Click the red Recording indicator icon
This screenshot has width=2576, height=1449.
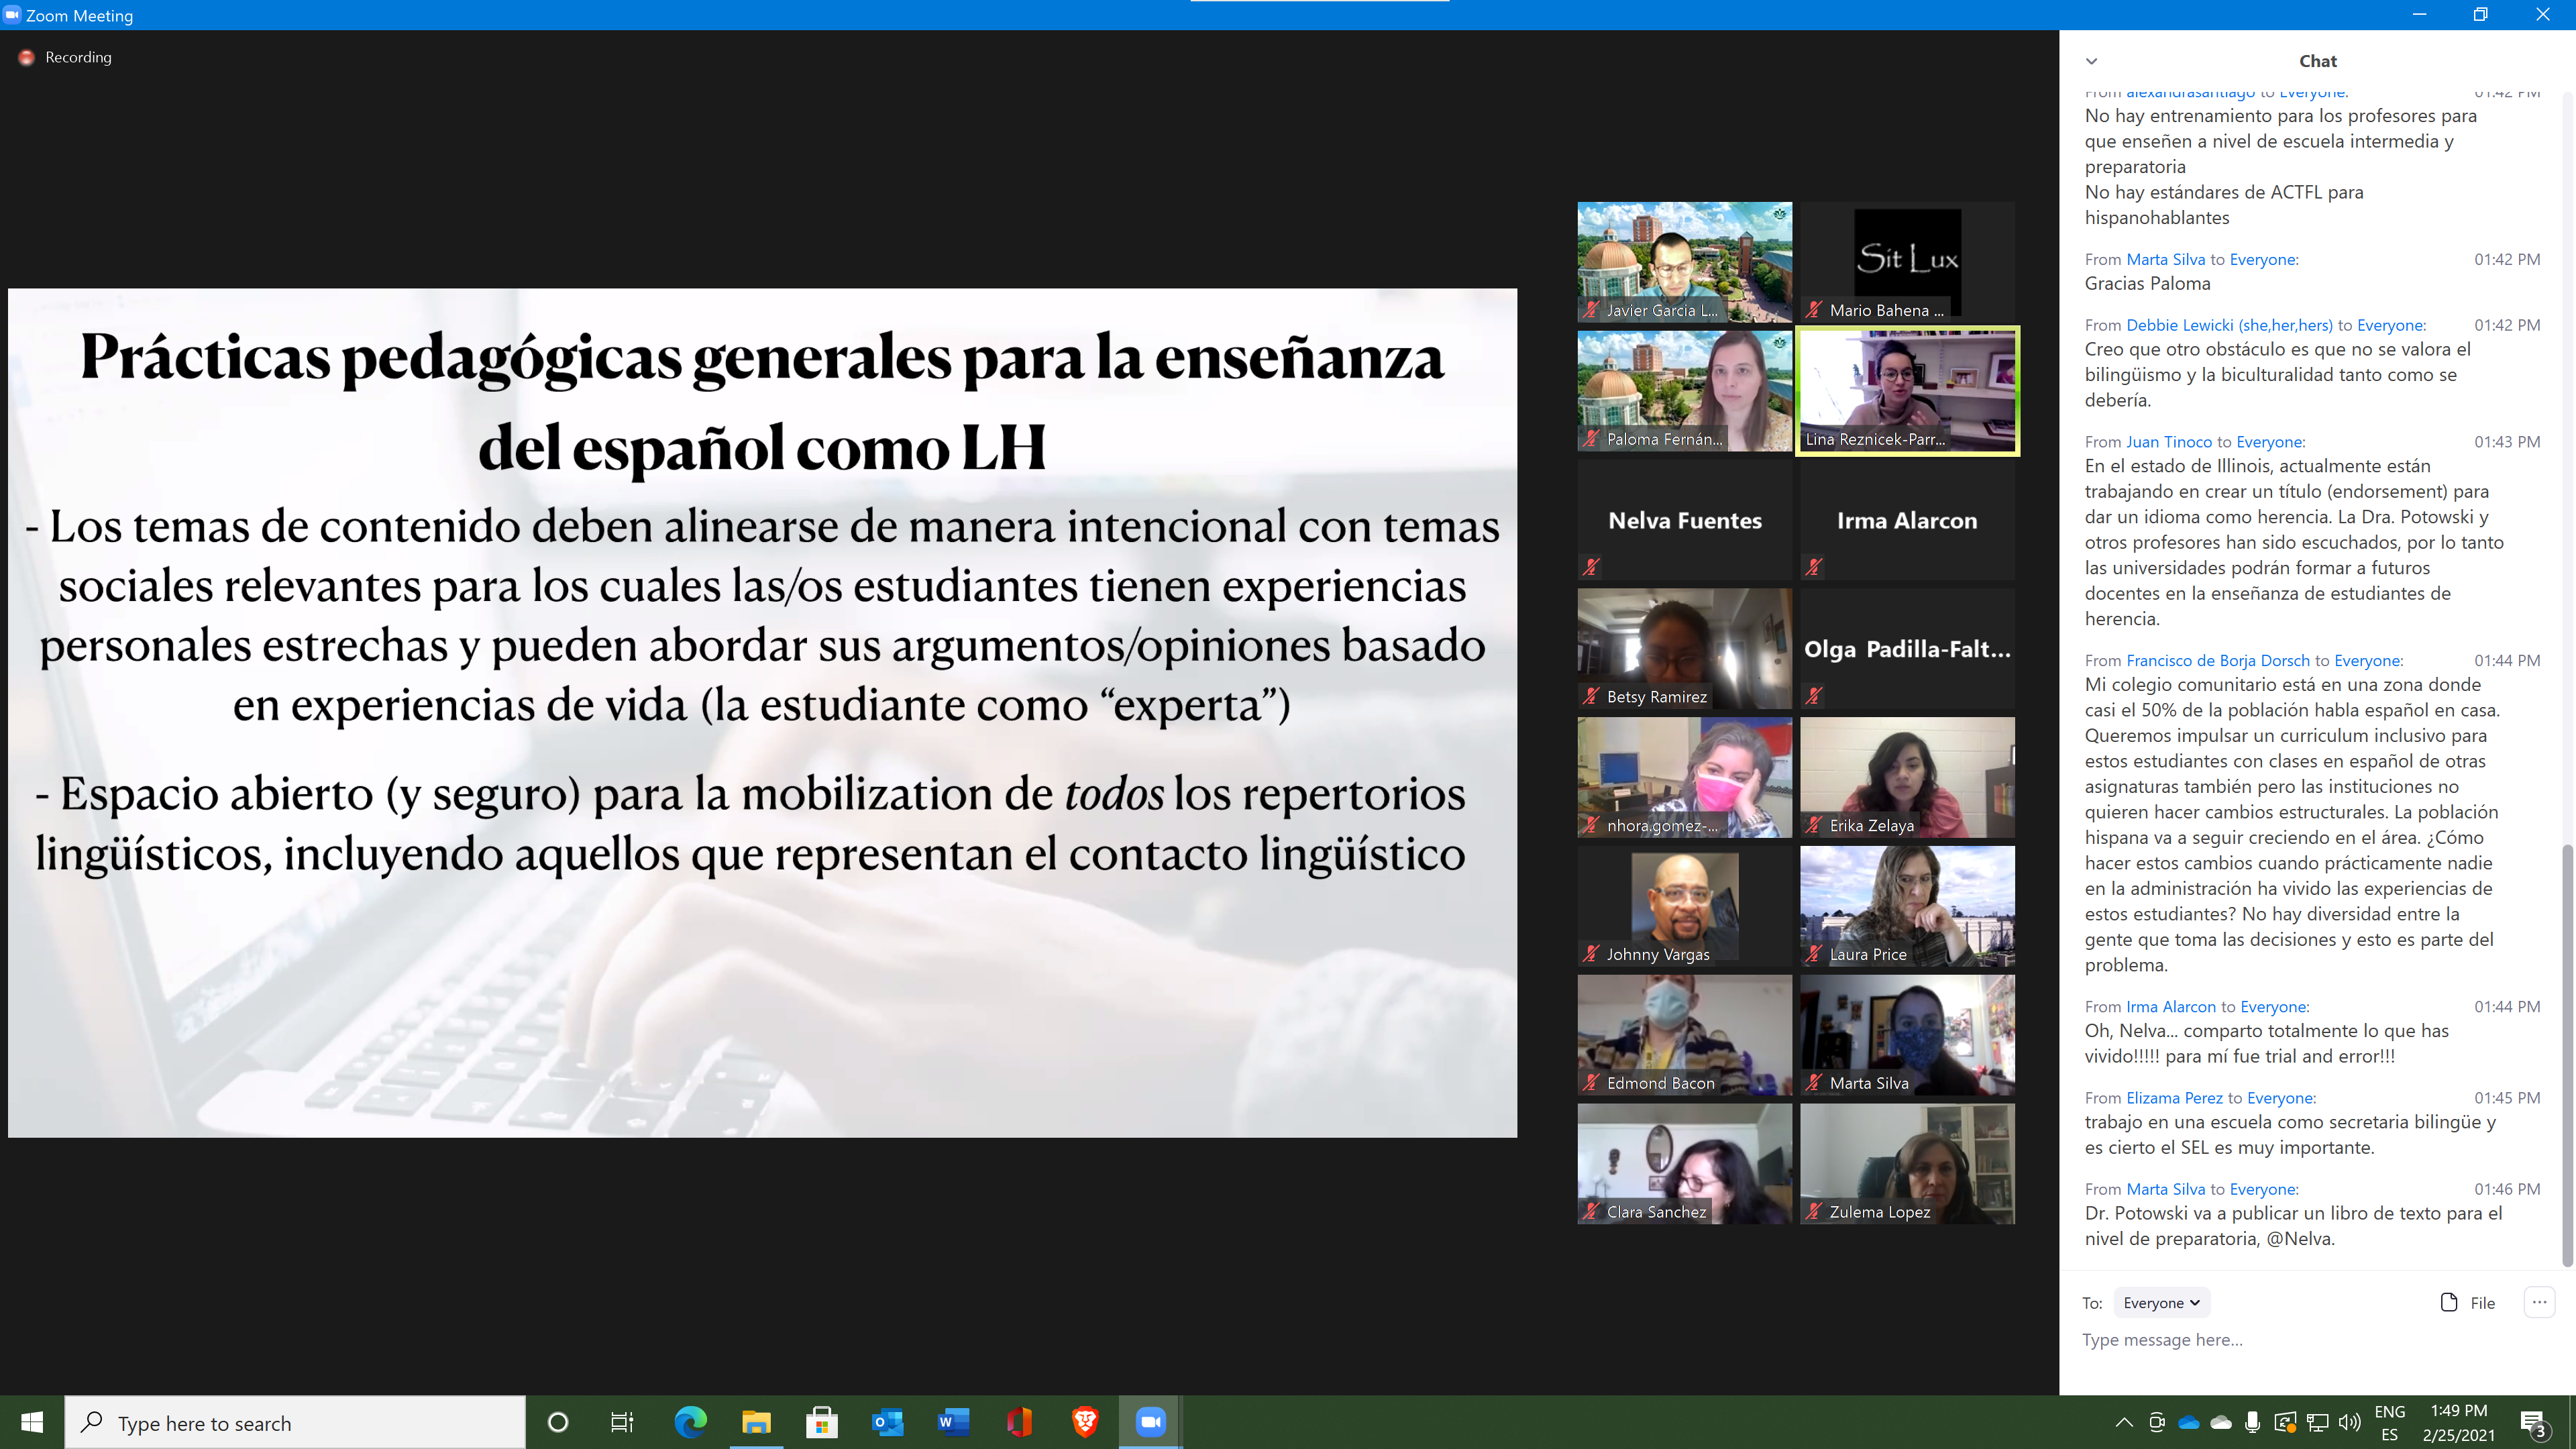[27, 58]
